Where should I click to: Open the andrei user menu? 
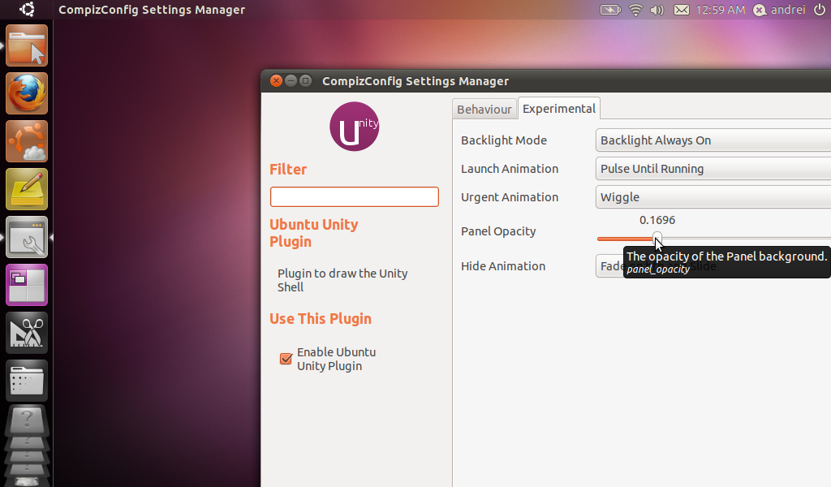[x=780, y=10]
